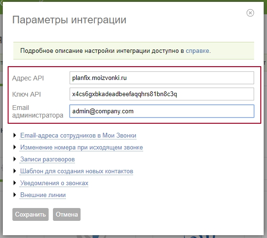Click the Отмена button
This screenshot has height=238, width=267.
pyautogui.click(x=67, y=214)
